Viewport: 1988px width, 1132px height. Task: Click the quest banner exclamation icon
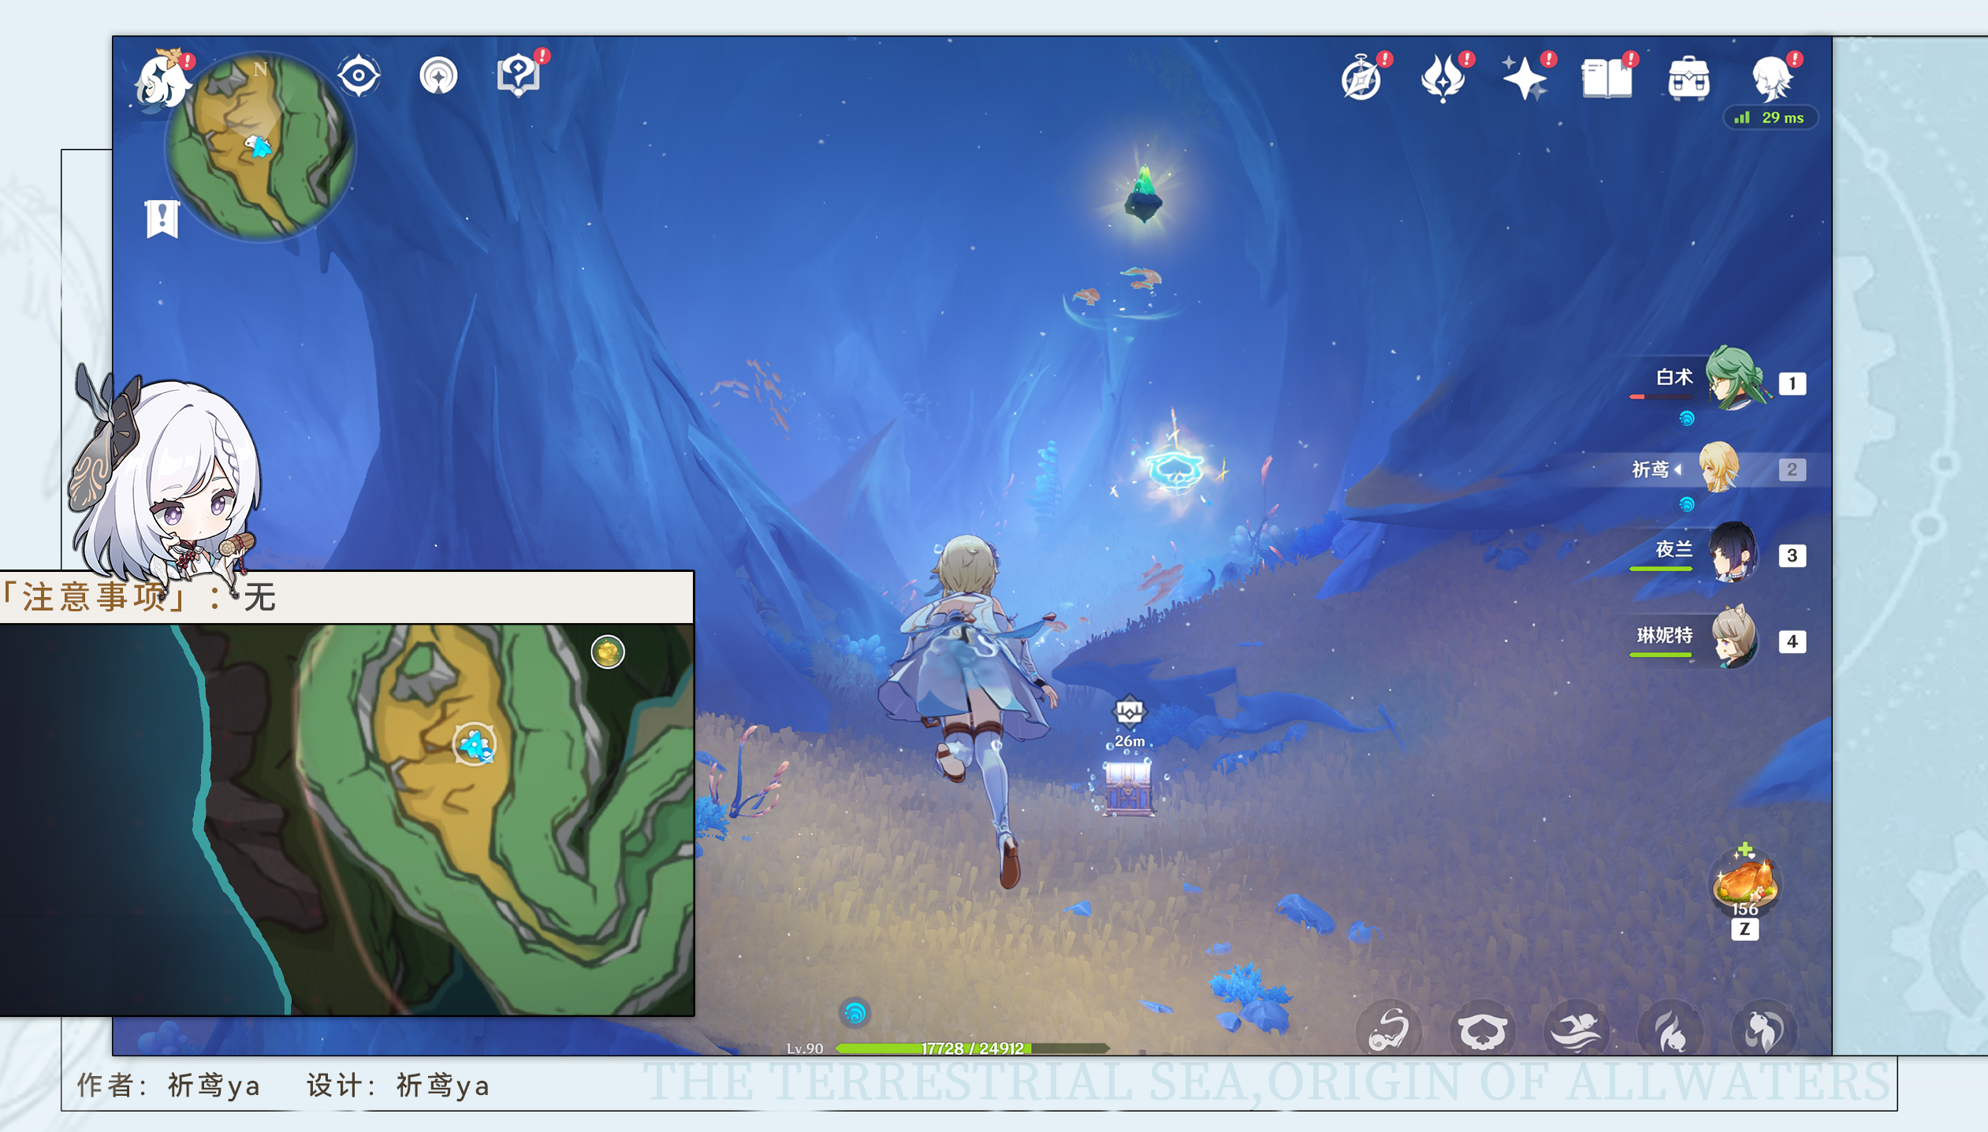[162, 218]
